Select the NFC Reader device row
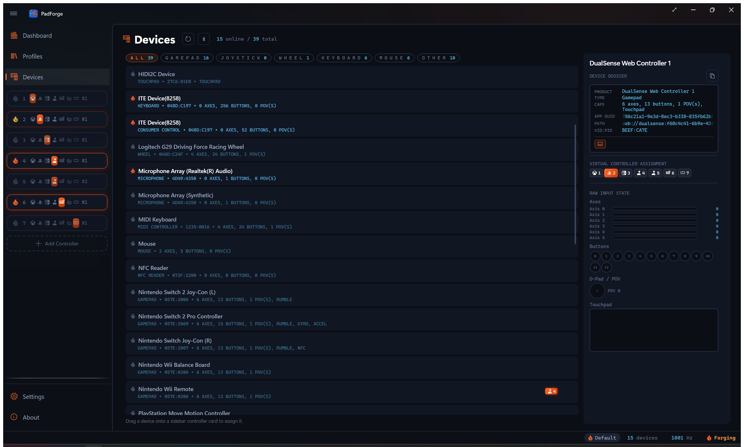 tap(352, 271)
